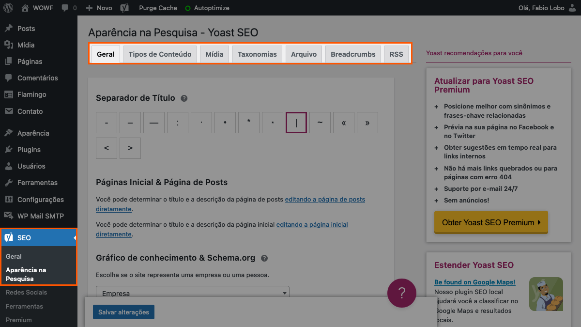This screenshot has height=327, width=581.
Task: Click Obter Yoast SEO Premium button
Action: [491, 222]
